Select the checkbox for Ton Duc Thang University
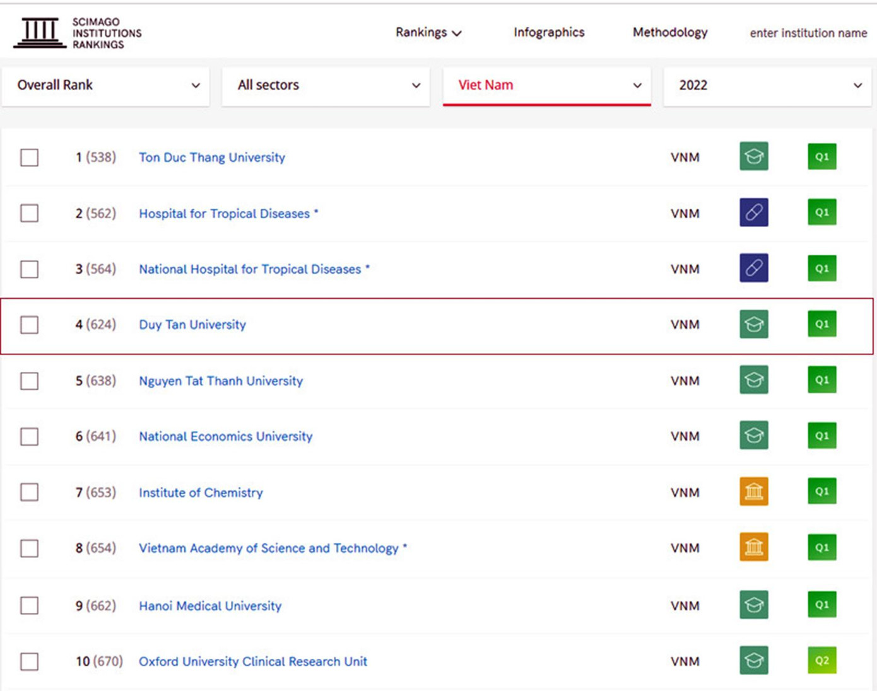Image resolution: width=877 pixels, height=691 pixels. 29,158
